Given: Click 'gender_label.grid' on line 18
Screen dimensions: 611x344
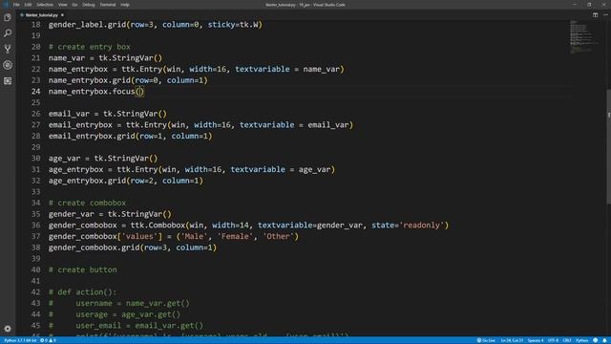Looking at the screenshot, I should 87,25.
